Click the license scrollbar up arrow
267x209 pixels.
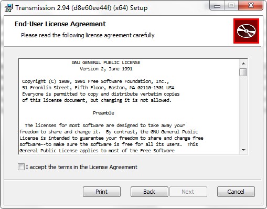(243, 64)
